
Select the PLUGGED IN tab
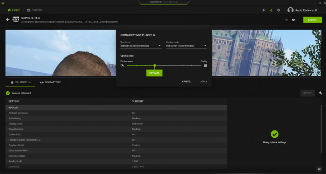click(x=20, y=82)
